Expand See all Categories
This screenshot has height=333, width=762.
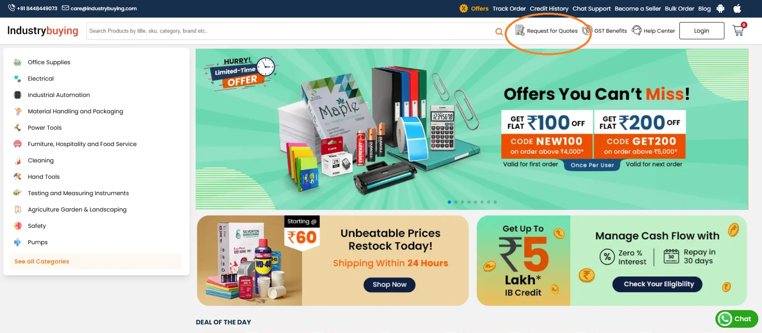42,261
